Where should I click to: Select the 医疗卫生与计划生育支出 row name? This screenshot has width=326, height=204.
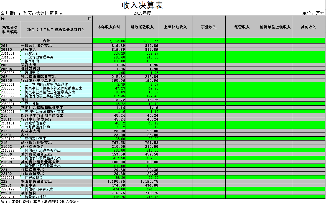pyautogui.click(x=42, y=115)
